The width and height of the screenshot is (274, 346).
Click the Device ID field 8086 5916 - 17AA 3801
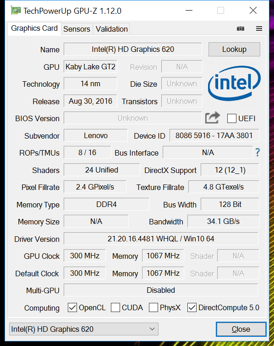pyautogui.click(x=214, y=135)
